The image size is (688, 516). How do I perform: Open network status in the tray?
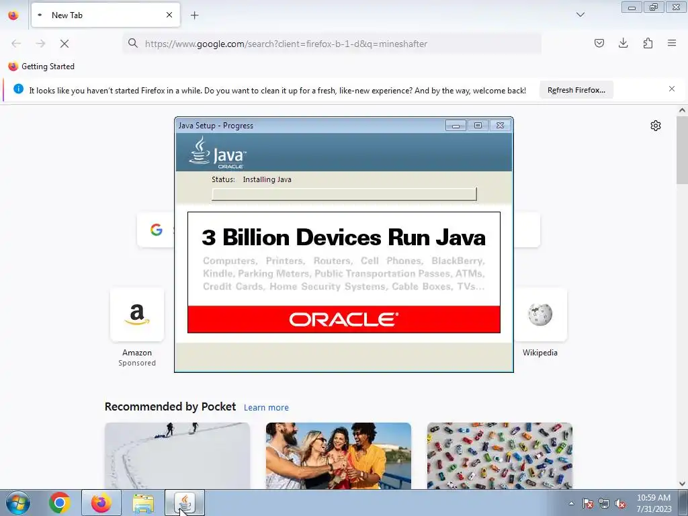(604, 503)
